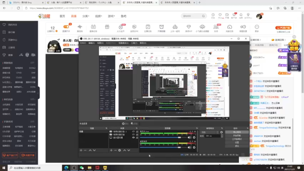Open source settings gear under sources list

point(120,150)
